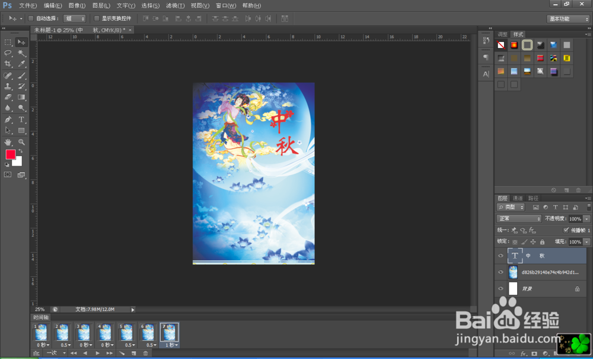Open the Paragraph panel icon
Screen dimensions: 593x359
click(x=486, y=57)
